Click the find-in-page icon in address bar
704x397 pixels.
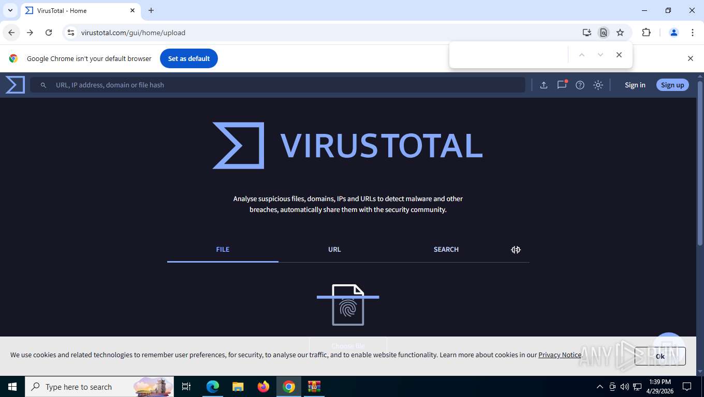pos(603,33)
